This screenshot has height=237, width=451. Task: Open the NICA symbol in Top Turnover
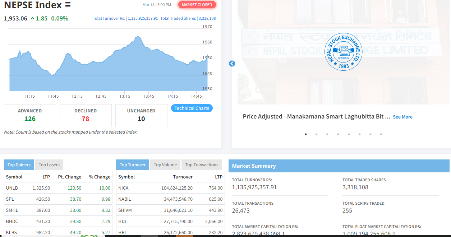[123, 188]
